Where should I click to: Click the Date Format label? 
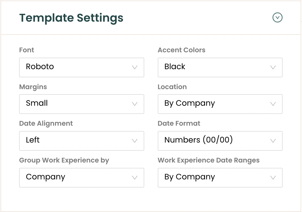(179, 123)
